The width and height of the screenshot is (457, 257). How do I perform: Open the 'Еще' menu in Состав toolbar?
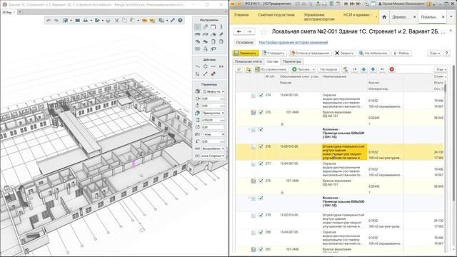(x=441, y=69)
